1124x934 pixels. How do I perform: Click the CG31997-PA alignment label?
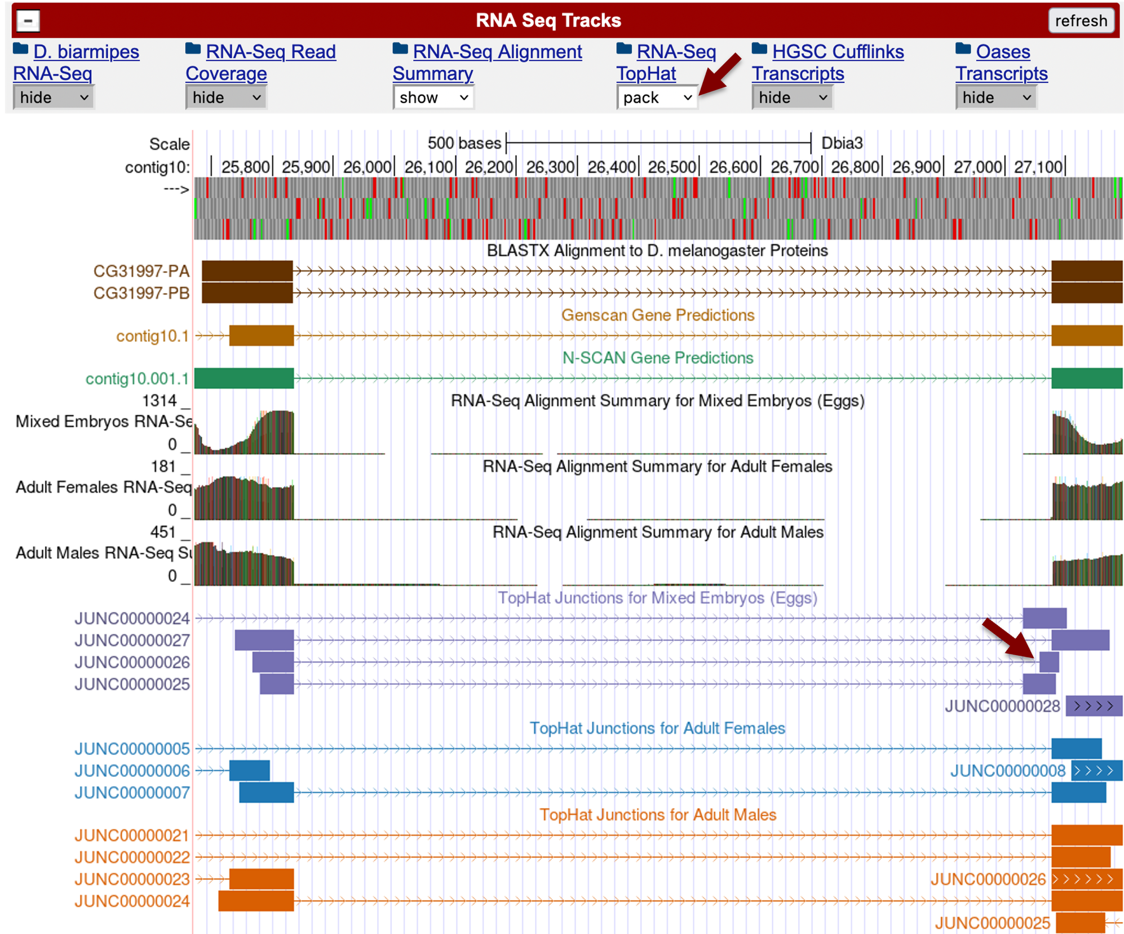tap(141, 271)
